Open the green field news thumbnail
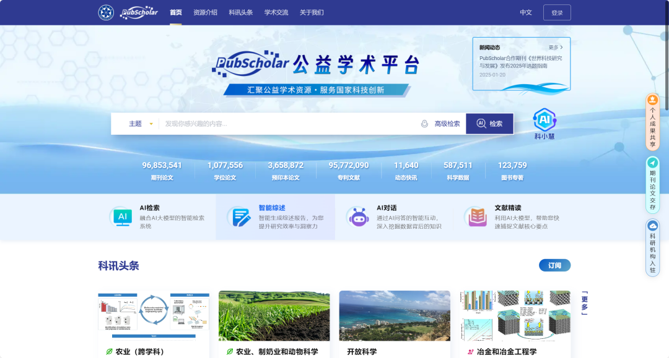669x358 pixels. (274, 315)
